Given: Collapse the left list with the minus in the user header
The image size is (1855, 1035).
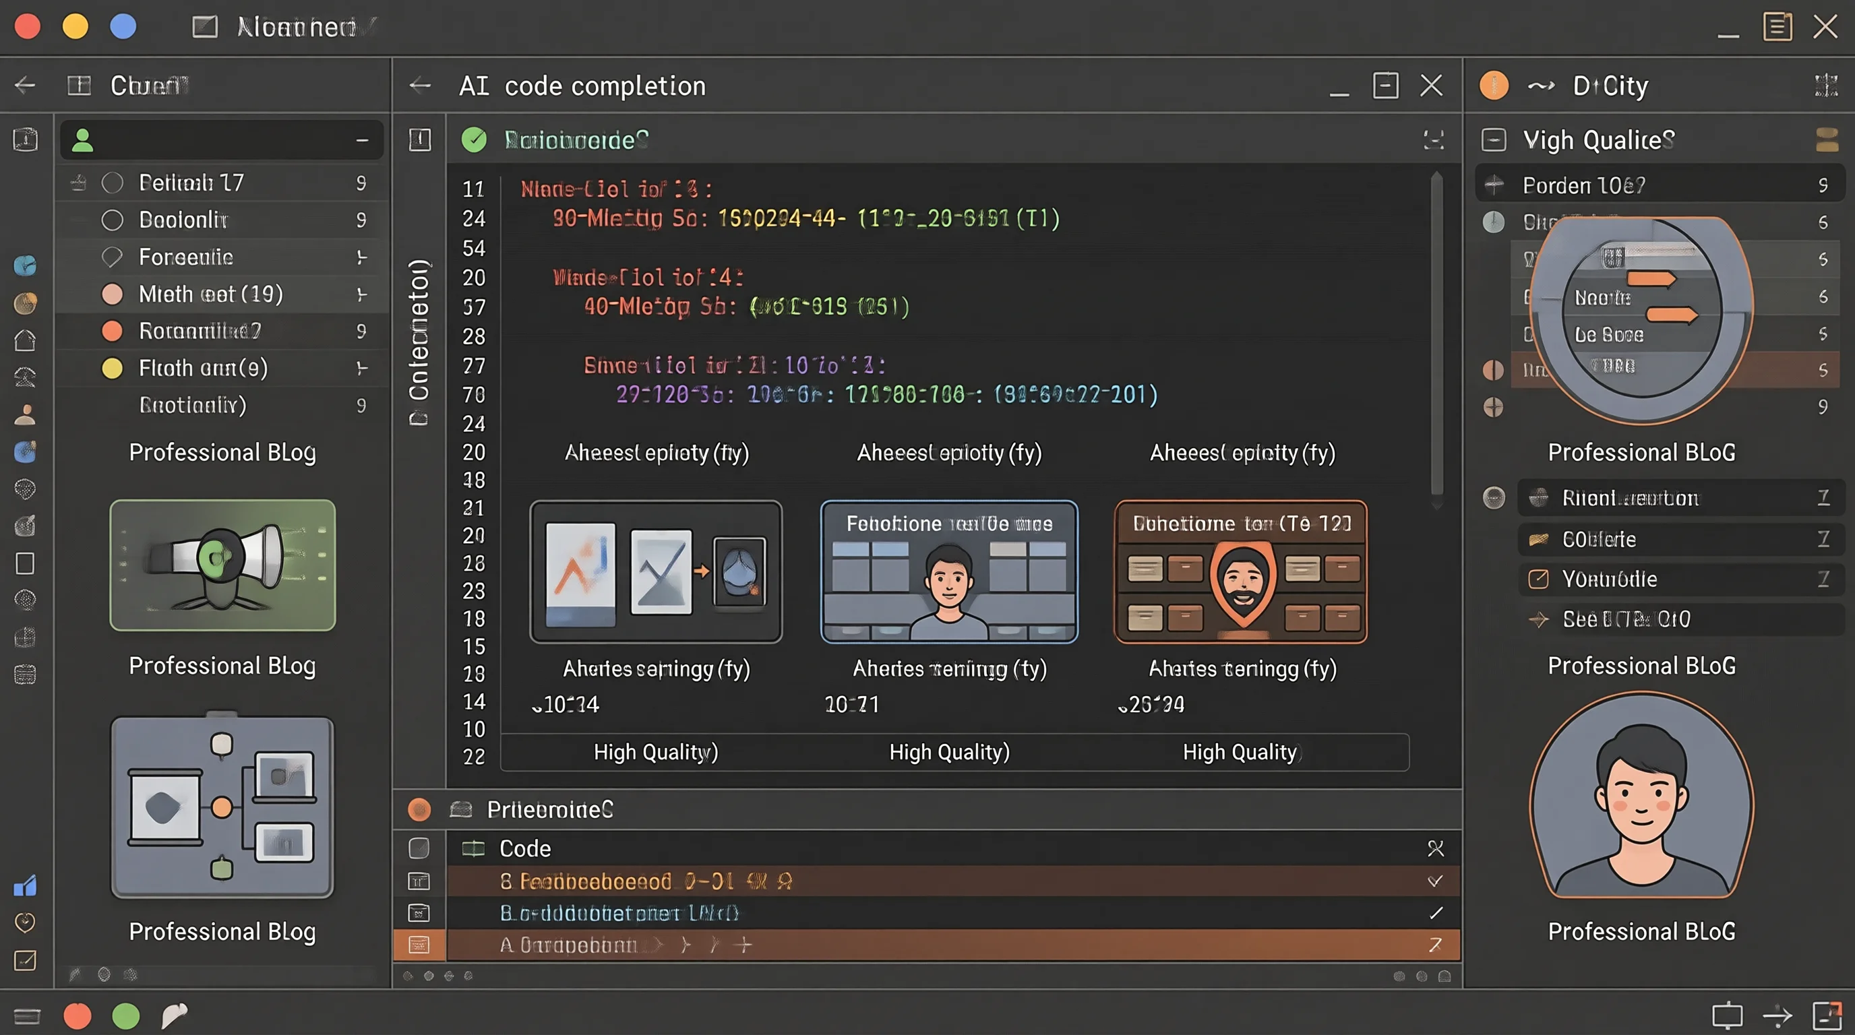Looking at the screenshot, I should 362,139.
